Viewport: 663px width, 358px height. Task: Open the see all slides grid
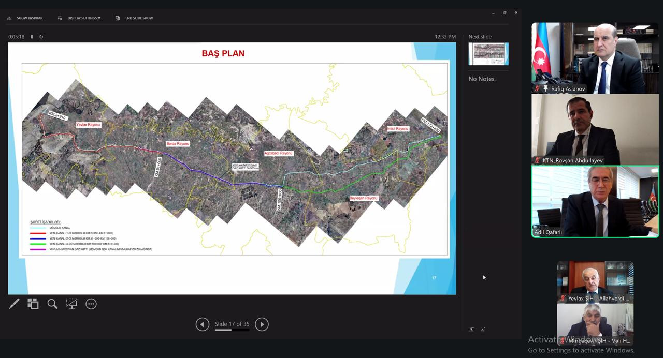(x=33, y=304)
